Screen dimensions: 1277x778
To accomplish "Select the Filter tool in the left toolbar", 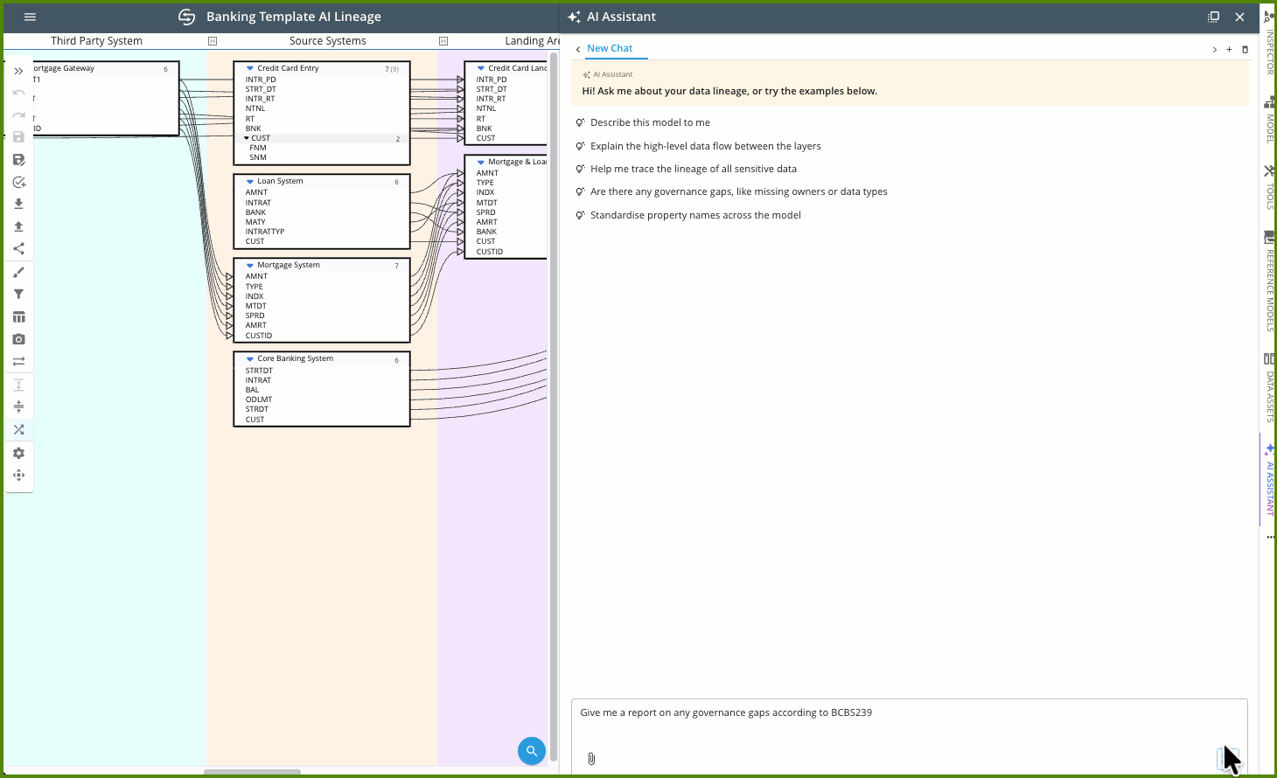I will click(19, 295).
